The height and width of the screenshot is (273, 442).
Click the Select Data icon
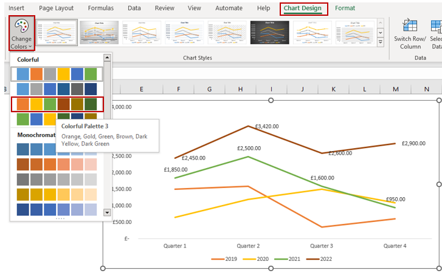pyautogui.click(x=436, y=25)
